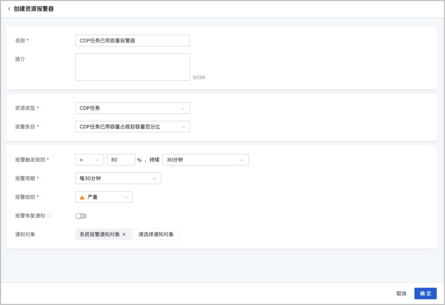This screenshot has width=445, height=305.
Task: Click the 名称 input field
Action: [132, 41]
